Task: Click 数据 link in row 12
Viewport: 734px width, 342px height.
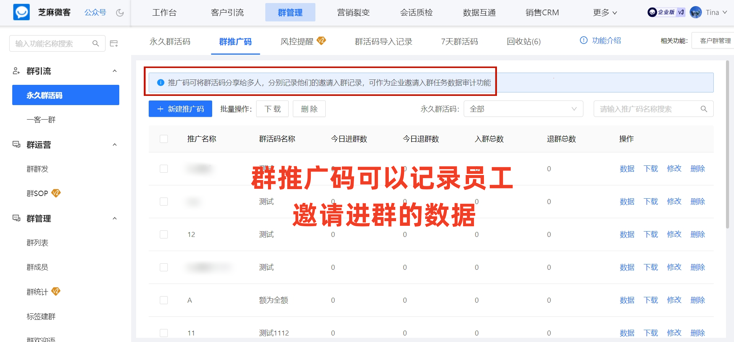Action: (627, 234)
